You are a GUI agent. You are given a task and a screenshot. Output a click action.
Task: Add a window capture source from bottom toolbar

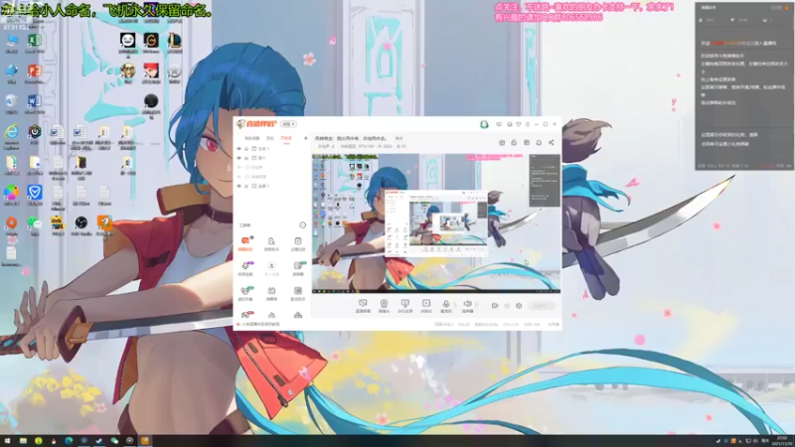(x=404, y=306)
